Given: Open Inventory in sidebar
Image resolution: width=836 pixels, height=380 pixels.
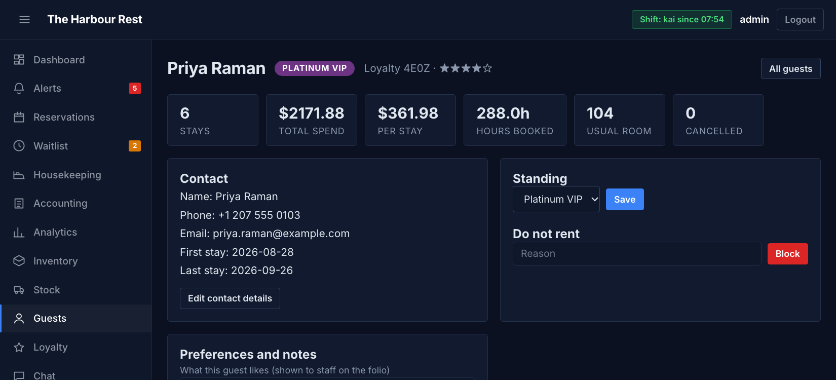Looking at the screenshot, I should tap(76, 261).
